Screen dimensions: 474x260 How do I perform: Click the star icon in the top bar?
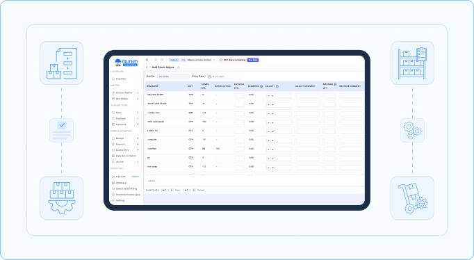(x=156, y=60)
